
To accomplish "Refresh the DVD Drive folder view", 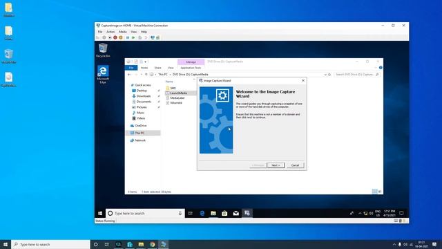I will pos(329,75).
